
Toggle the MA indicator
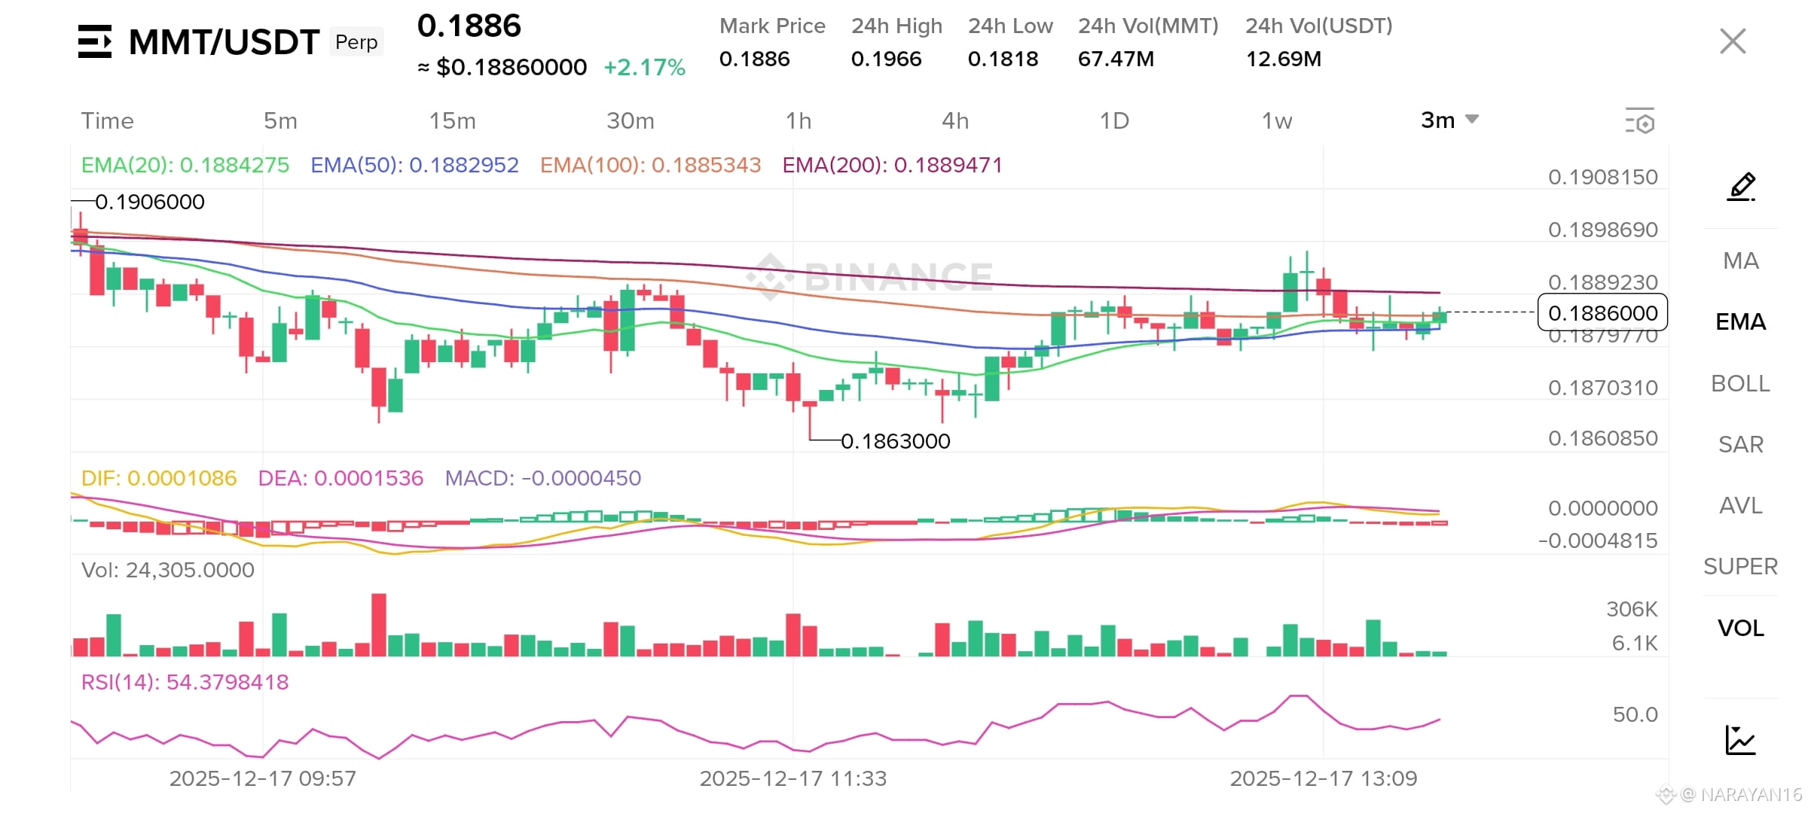[1741, 260]
